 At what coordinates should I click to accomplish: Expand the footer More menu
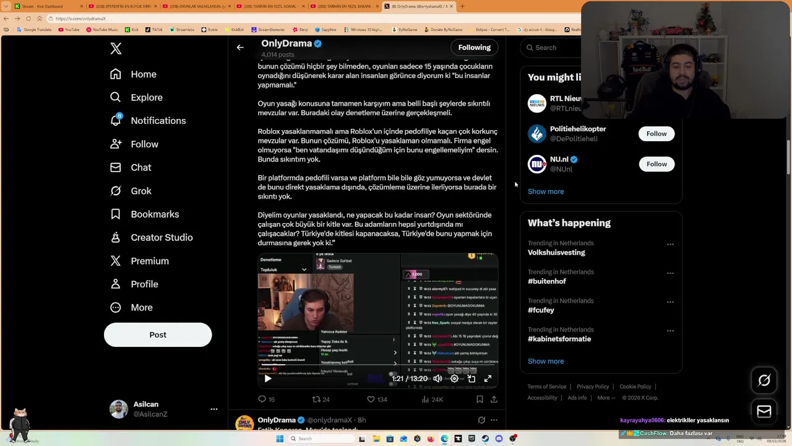point(606,398)
